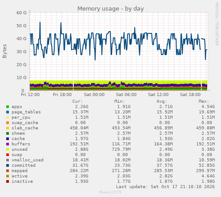The width and height of the screenshot is (221, 197).
Task: Click the inactive dark red legend swatch
Action: (x=8, y=181)
